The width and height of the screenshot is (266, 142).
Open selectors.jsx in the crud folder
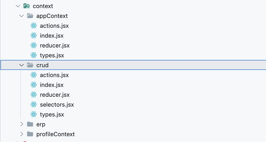(57, 104)
